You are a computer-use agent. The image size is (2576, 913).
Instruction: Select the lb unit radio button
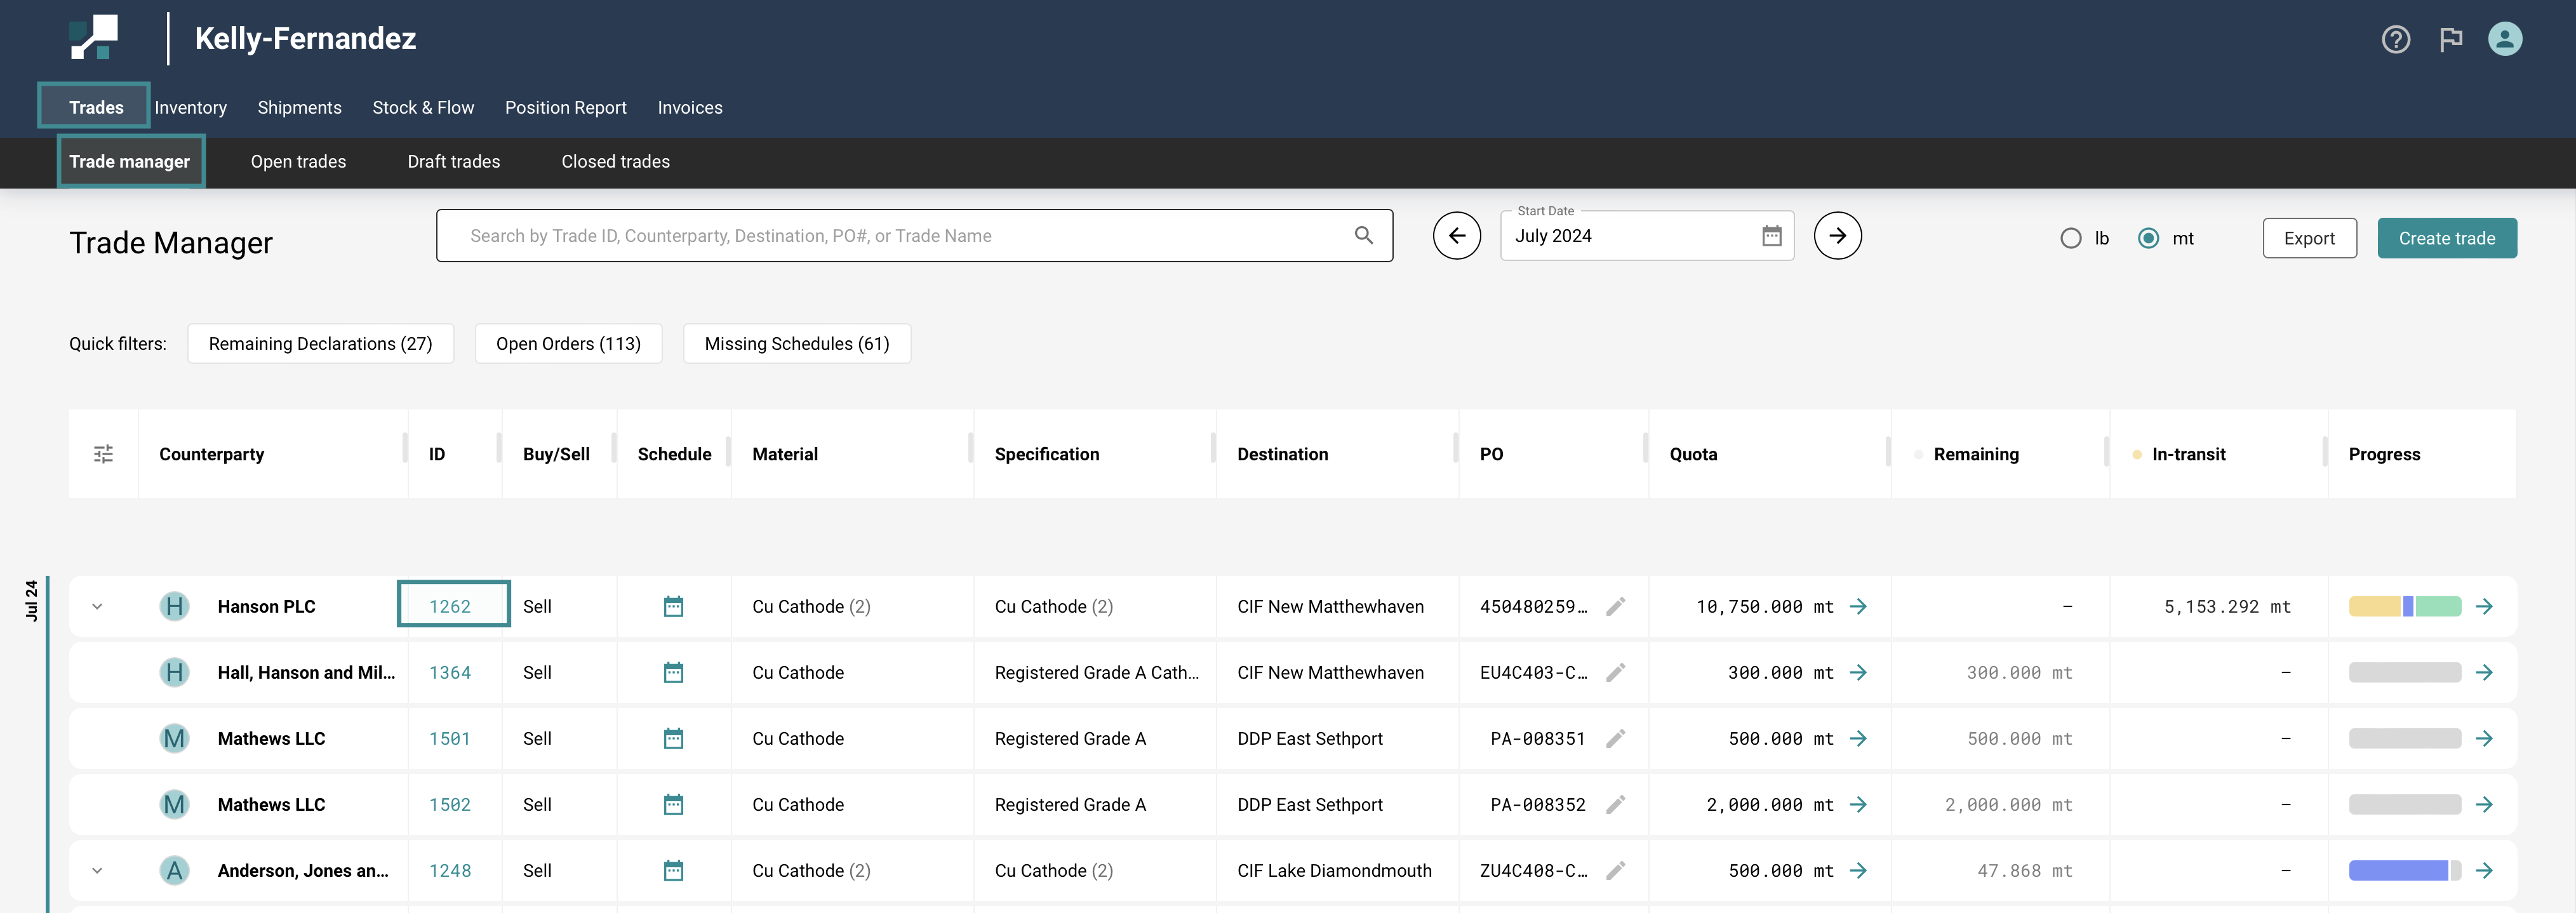(2071, 239)
